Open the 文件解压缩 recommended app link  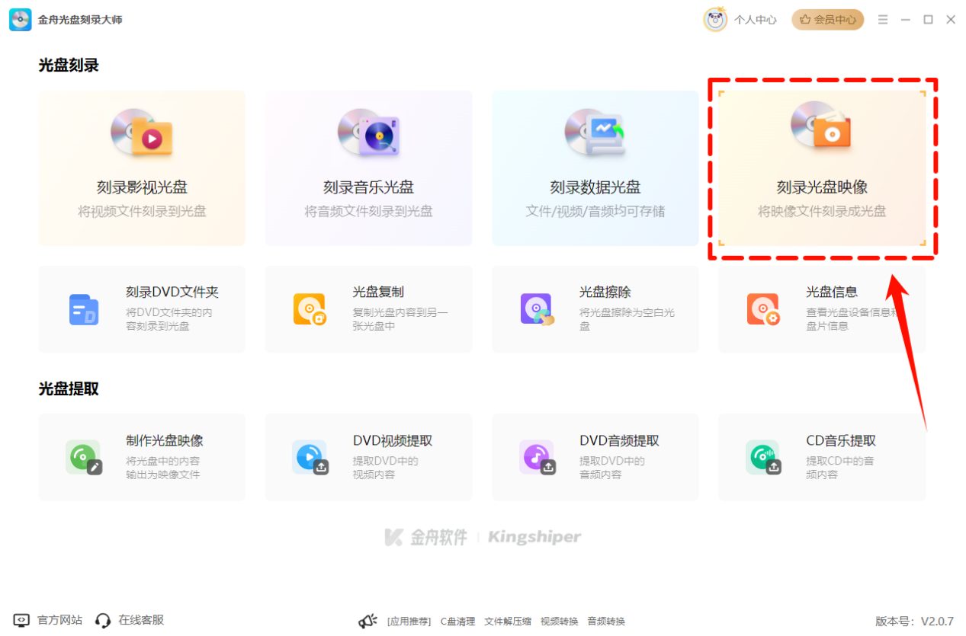point(508,622)
